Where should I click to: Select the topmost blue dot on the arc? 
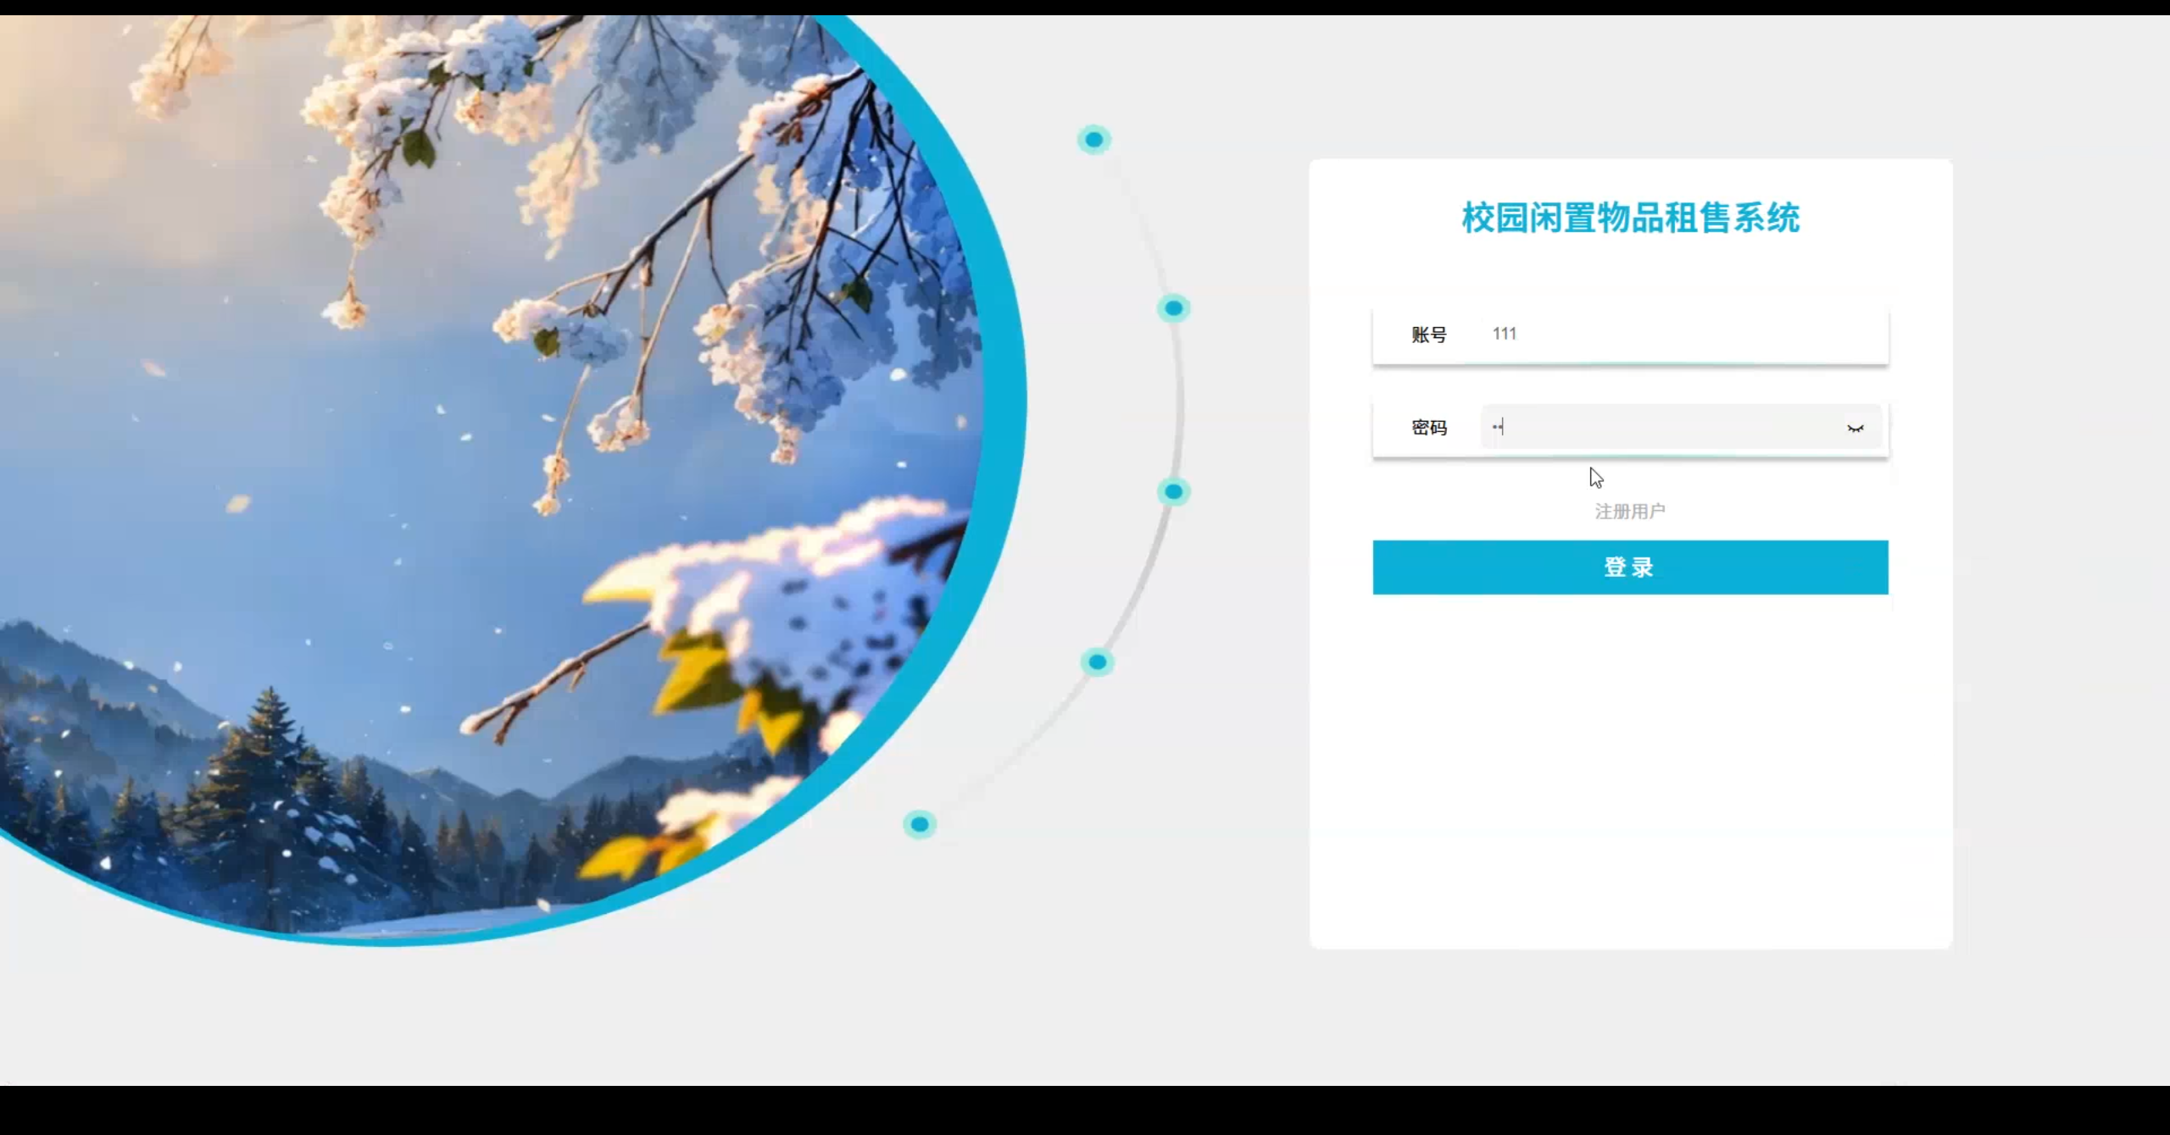(x=1093, y=141)
